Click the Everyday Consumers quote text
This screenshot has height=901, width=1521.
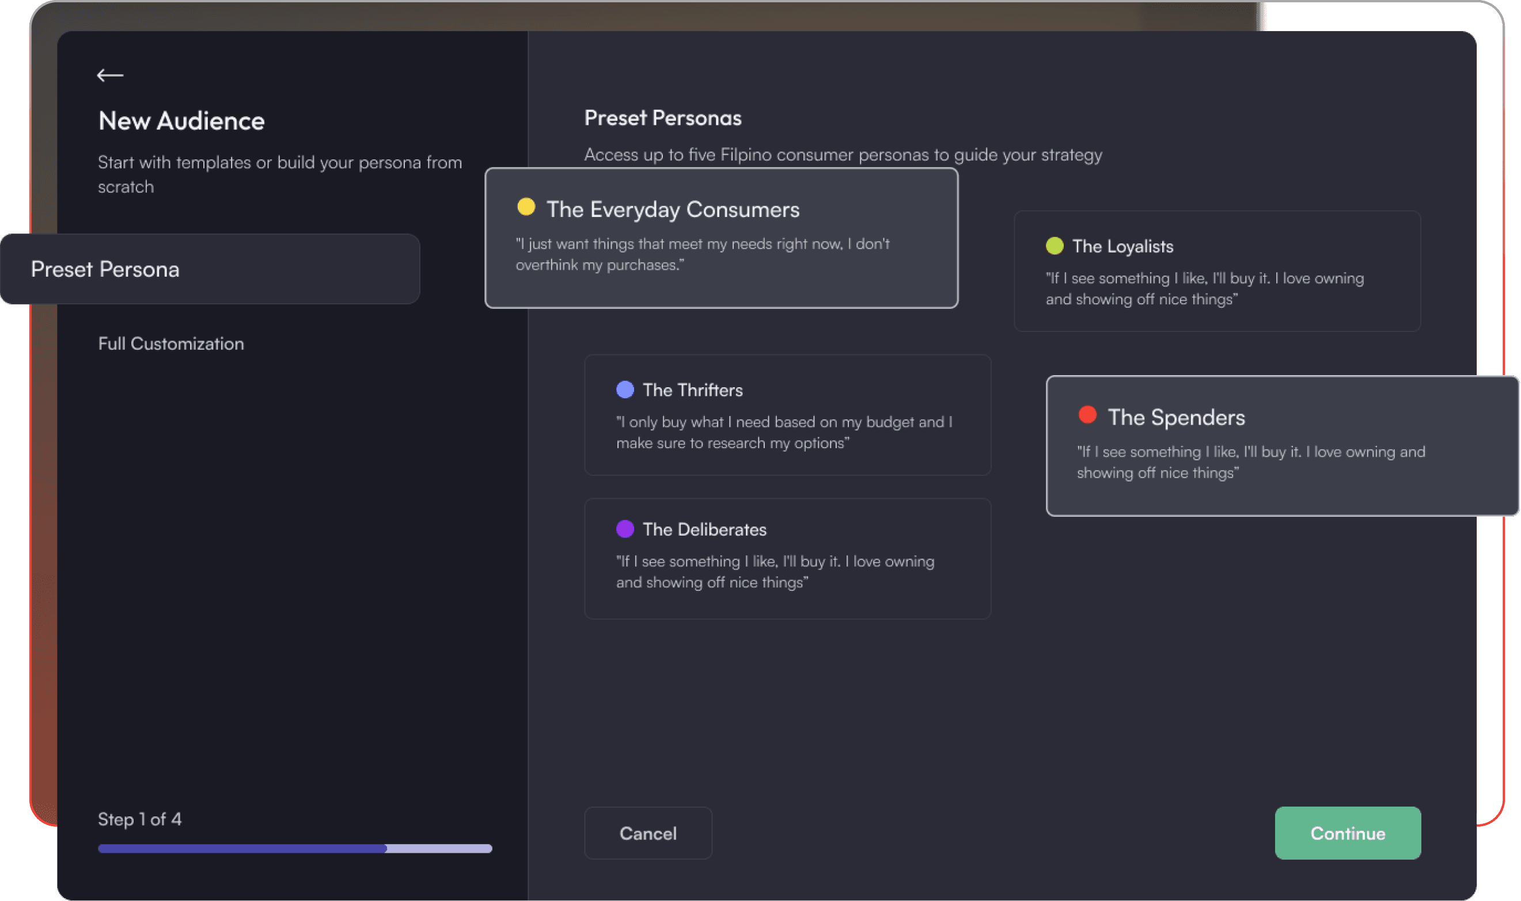click(x=702, y=254)
